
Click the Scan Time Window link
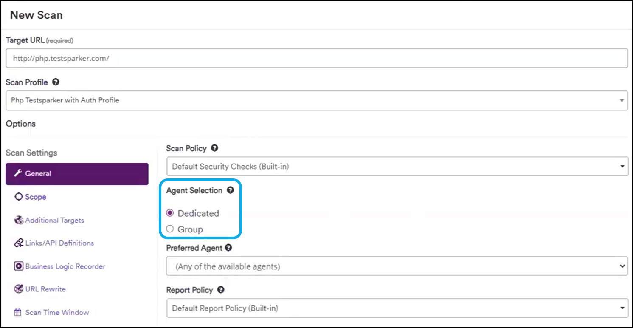click(x=56, y=312)
